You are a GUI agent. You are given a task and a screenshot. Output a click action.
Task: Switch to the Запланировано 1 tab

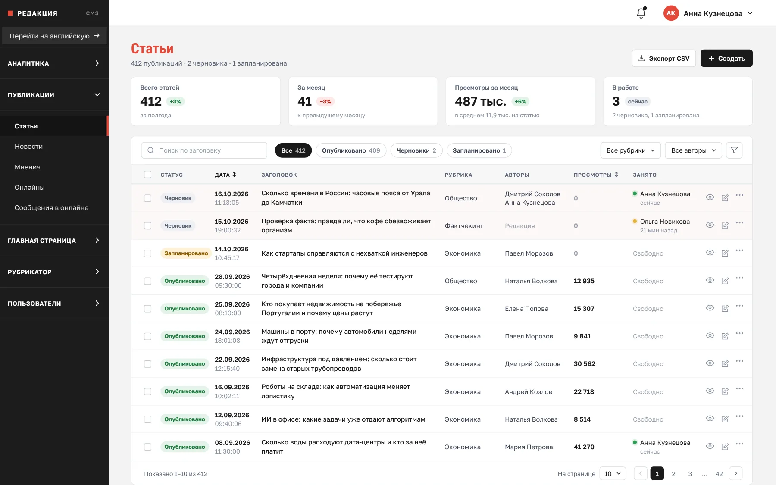pyautogui.click(x=479, y=150)
